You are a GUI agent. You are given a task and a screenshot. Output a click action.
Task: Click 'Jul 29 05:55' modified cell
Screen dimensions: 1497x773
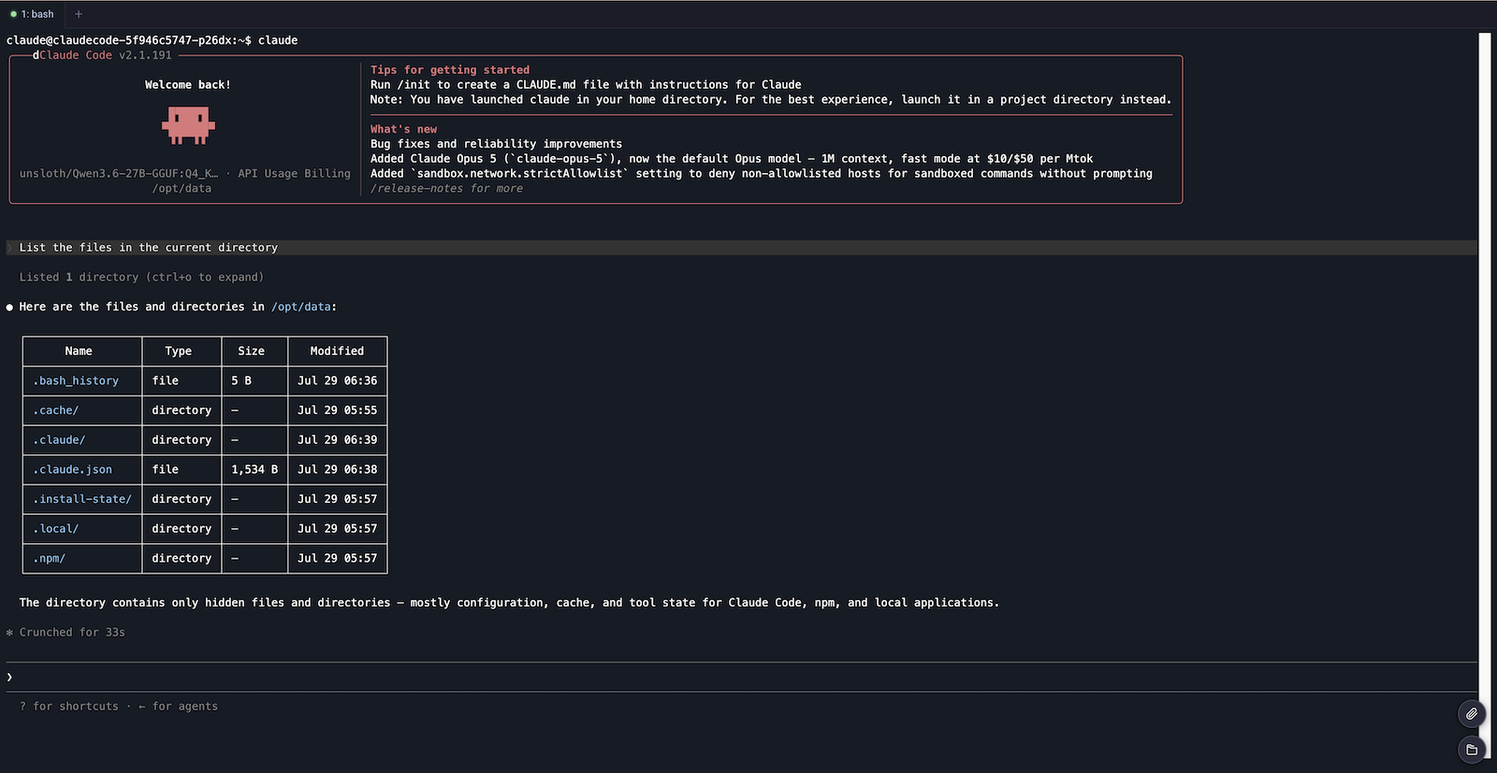(338, 410)
